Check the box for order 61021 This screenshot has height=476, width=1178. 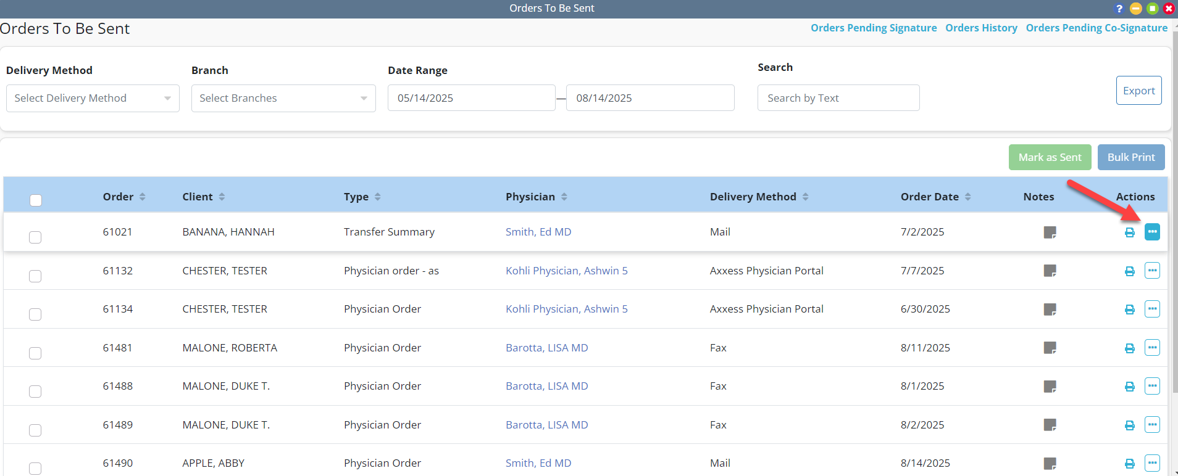[x=35, y=237]
